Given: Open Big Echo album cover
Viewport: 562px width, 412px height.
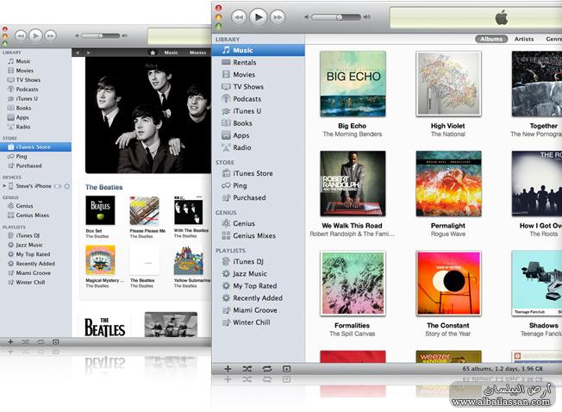Looking at the screenshot, I should 353,84.
